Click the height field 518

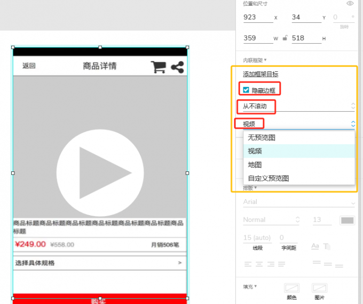306,38
